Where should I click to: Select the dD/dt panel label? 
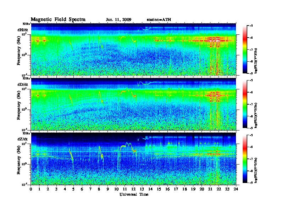[23, 84]
